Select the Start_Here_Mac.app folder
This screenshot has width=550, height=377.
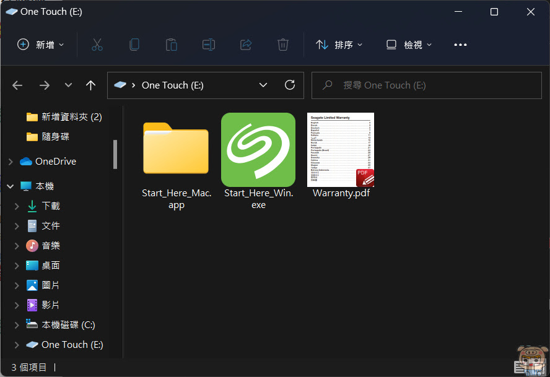point(176,162)
